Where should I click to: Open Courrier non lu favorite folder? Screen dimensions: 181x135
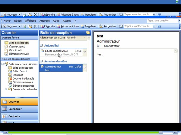tap(15, 46)
